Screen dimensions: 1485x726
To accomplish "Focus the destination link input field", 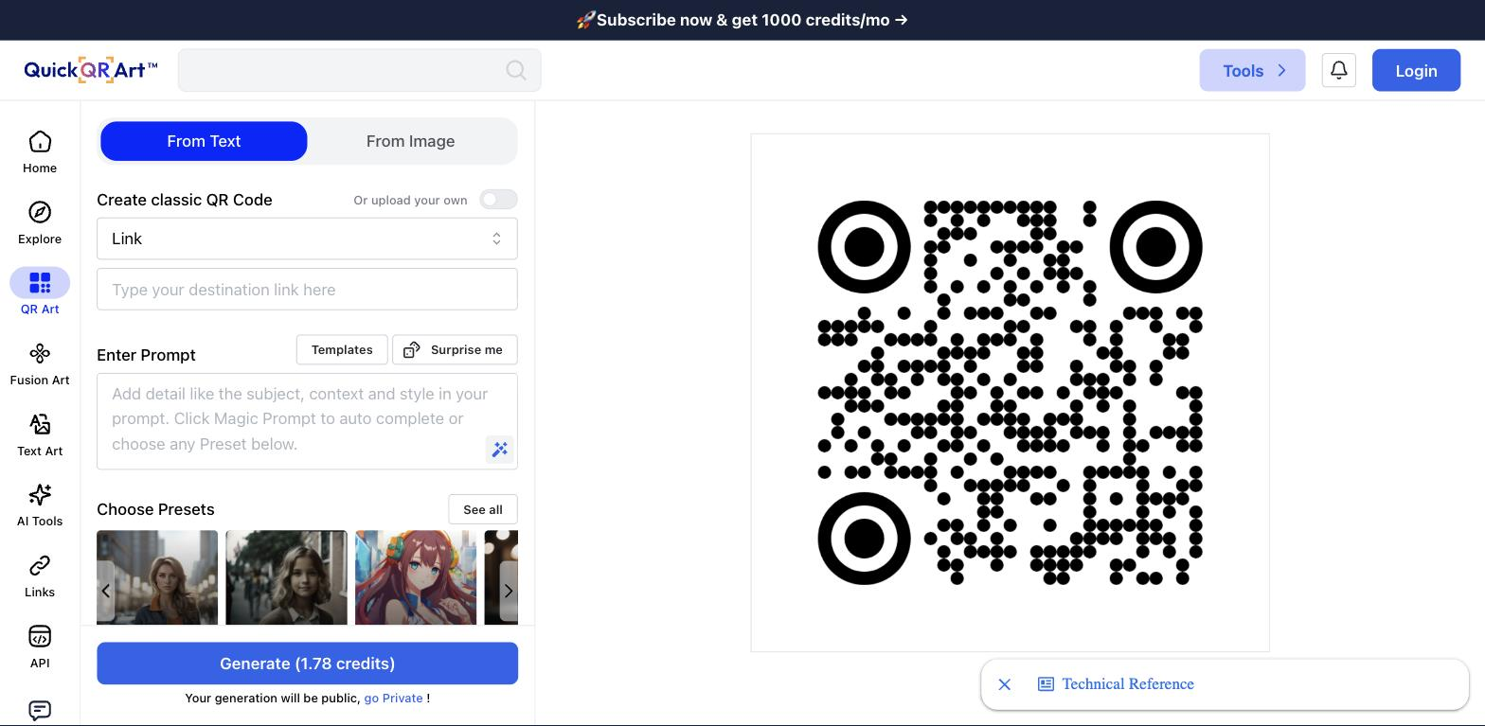I will tap(307, 290).
